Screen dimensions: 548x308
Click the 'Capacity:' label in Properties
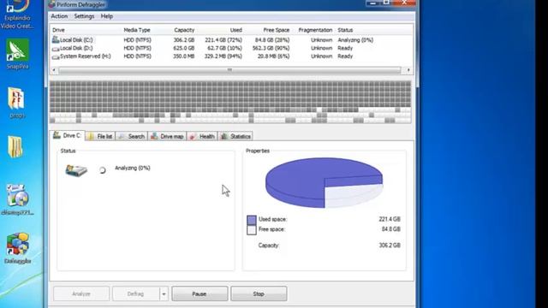[x=268, y=246]
